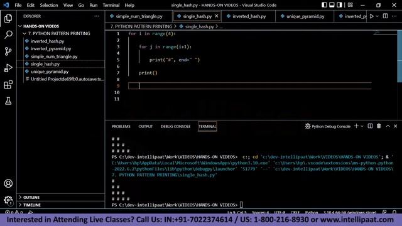Viewport: 402px width, 226px height.
Task: Open the Accounts menu icon
Action: pyautogui.click(x=8, y=183)
